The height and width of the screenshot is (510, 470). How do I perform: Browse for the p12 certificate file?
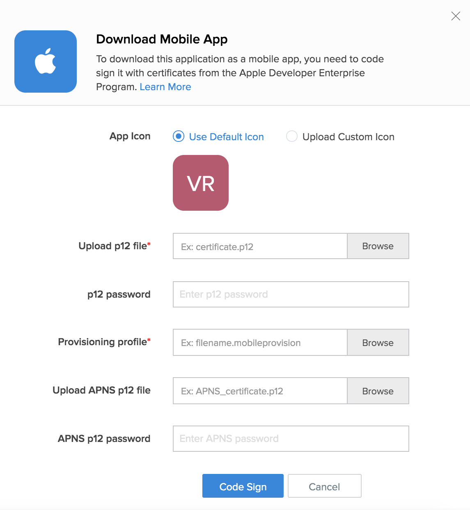pos(378,246)
